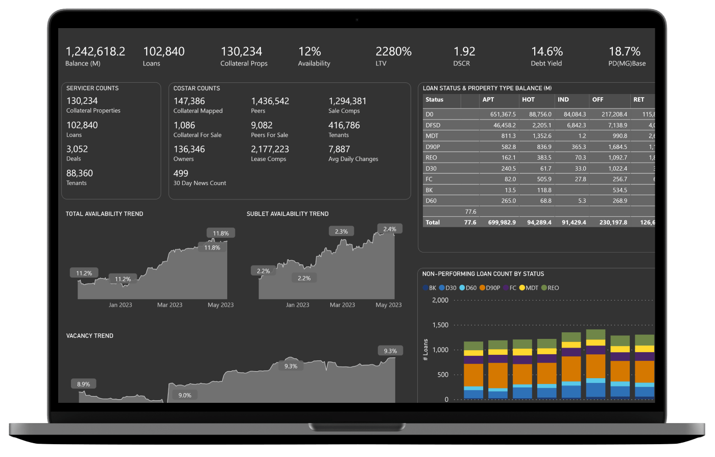This screenshot has width=715, height=457.
Task: Click the BK legend dot
Action: point(425,288)
